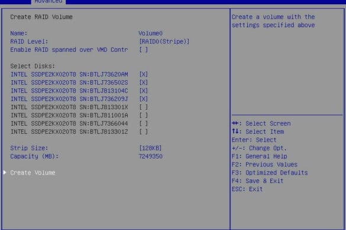This screenshot has width=346, height=230.
Task: Open the RAID0(Stripe) level dropdown
Action: (x=164, y=41)
